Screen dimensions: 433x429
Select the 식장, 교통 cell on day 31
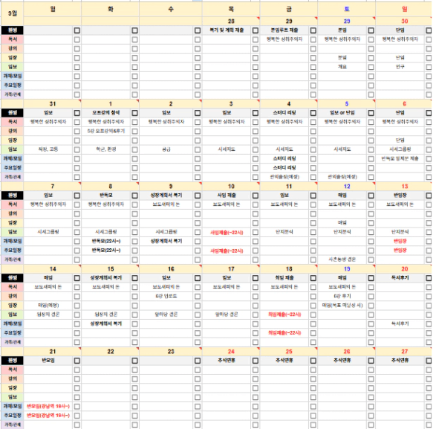48,149
